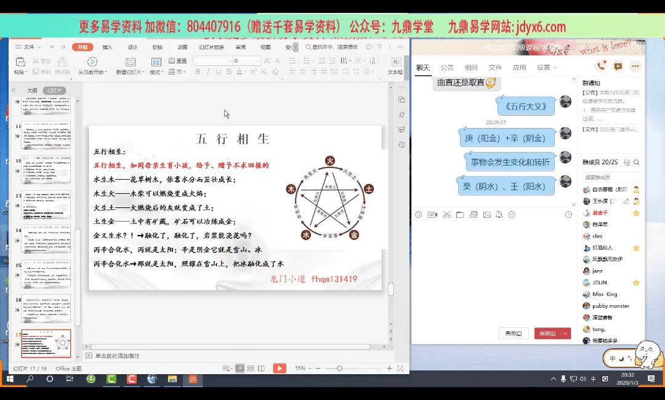Switch to slide sorter view in status bar
This screenshot has width=665, height=400.
tap(251, 368)
